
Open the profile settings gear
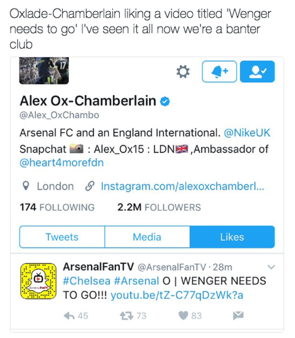click(183, 72)
